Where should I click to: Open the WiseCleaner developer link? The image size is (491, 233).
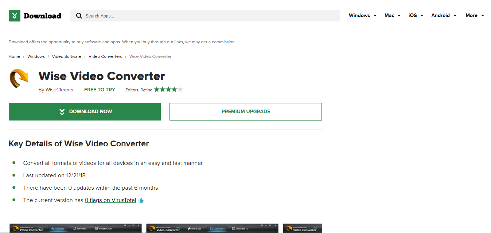coord(60,90)
